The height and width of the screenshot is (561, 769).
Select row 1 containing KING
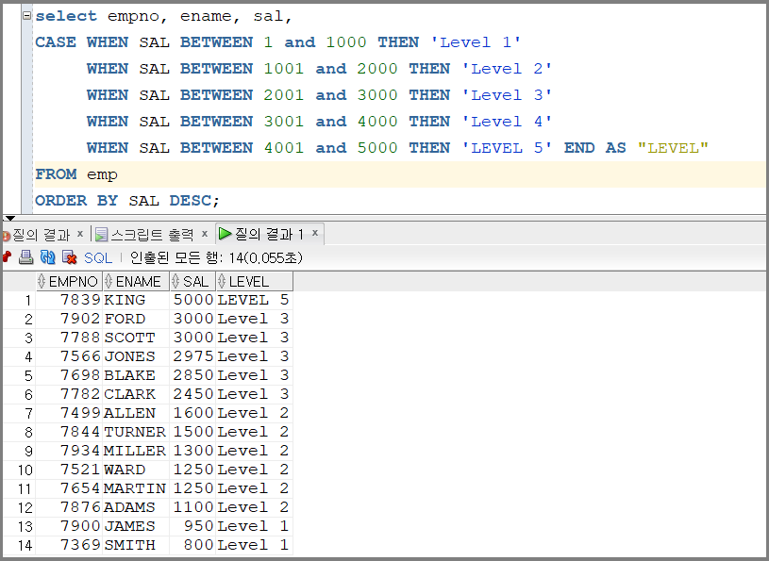click(26, 299)
